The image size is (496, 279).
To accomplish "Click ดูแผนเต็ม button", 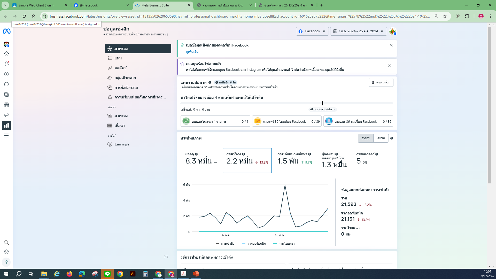I will click(x=381, y=82).
